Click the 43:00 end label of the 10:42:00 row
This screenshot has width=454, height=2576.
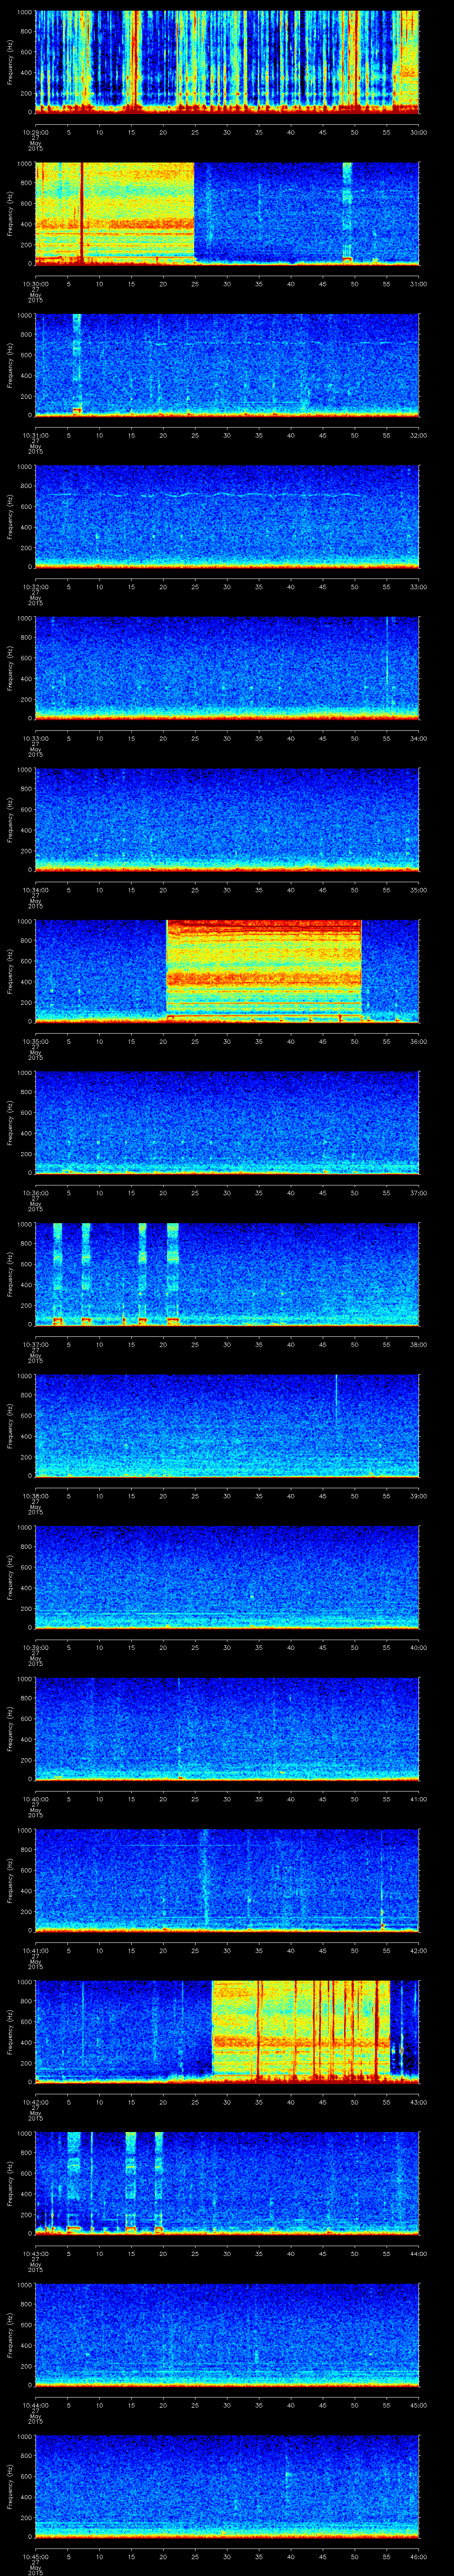[x=418, y=2102]
